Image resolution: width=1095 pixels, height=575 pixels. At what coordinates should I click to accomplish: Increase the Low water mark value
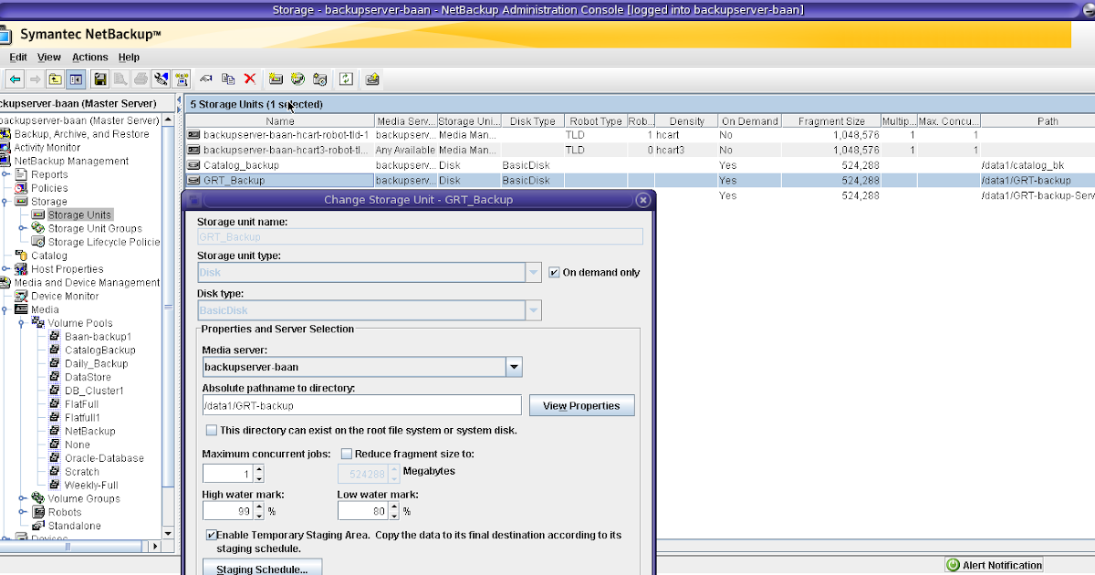(x=394, y=507)
